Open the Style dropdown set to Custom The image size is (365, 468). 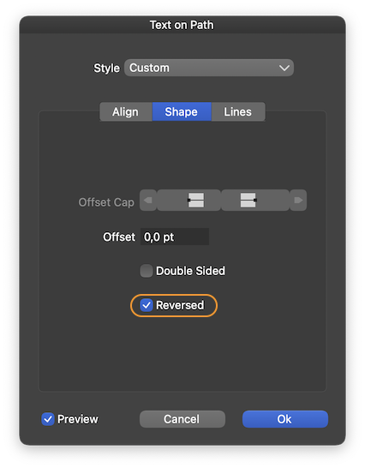click(x=209, y=68)
